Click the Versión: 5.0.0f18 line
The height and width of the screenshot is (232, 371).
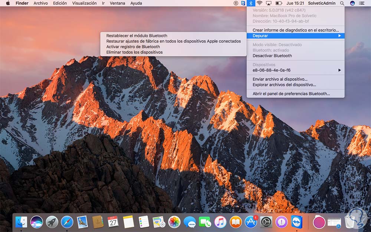tap(279, 10)
